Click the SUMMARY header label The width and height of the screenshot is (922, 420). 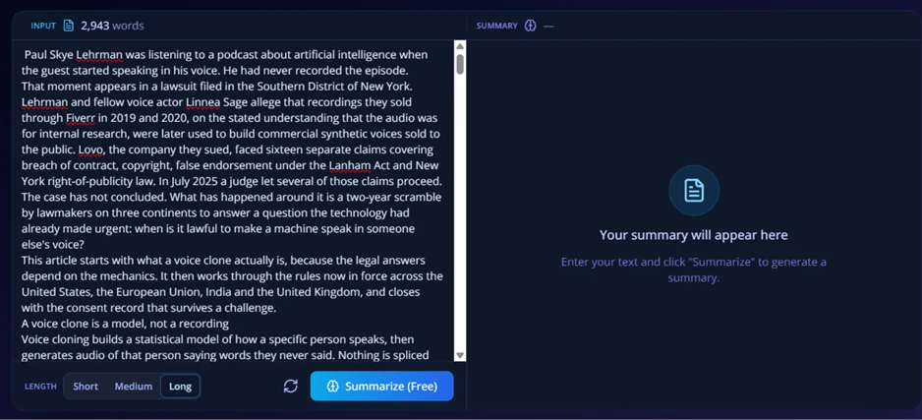tap(496, 26)
